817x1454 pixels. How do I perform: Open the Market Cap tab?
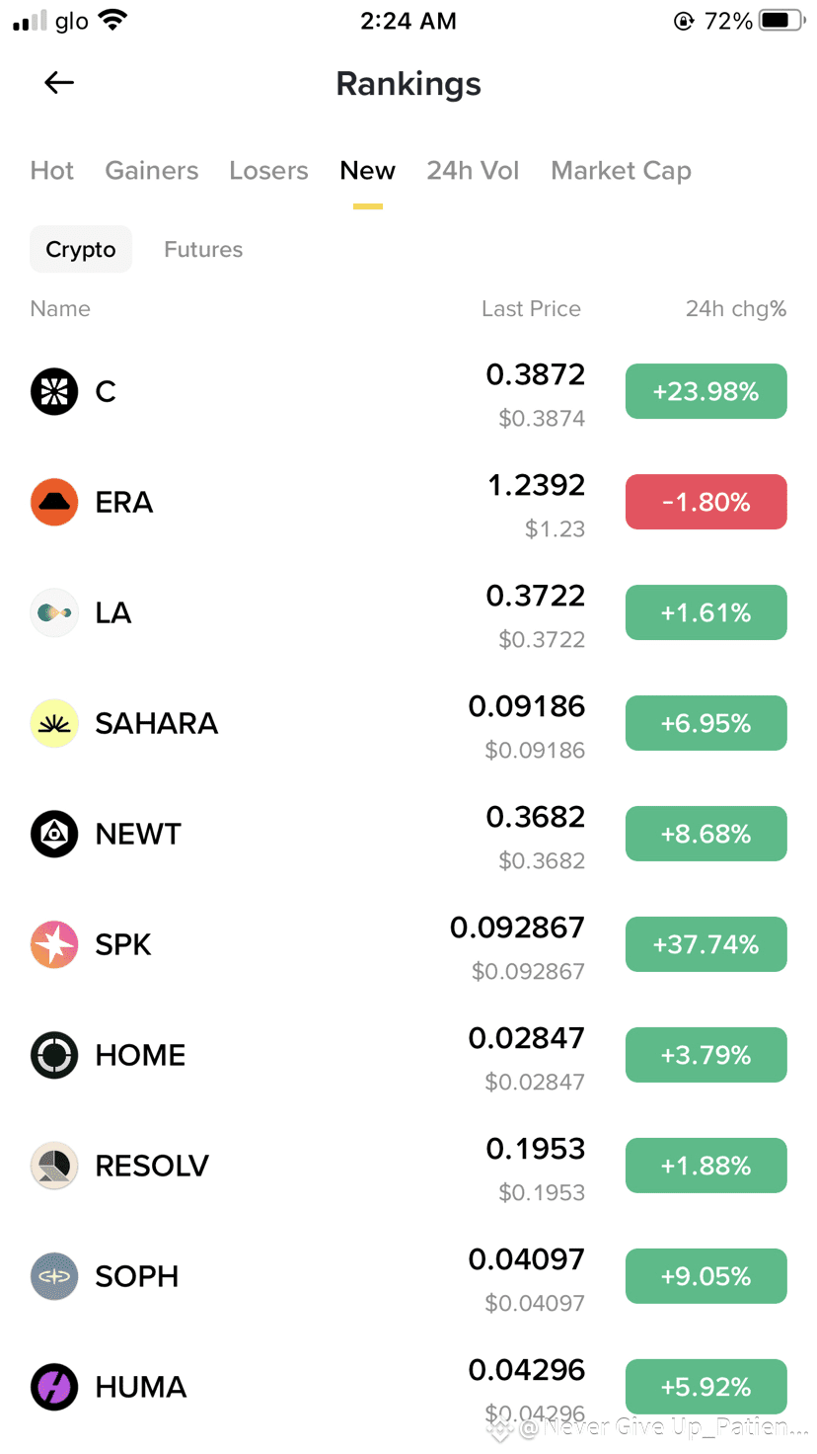[x=621, y=171]
